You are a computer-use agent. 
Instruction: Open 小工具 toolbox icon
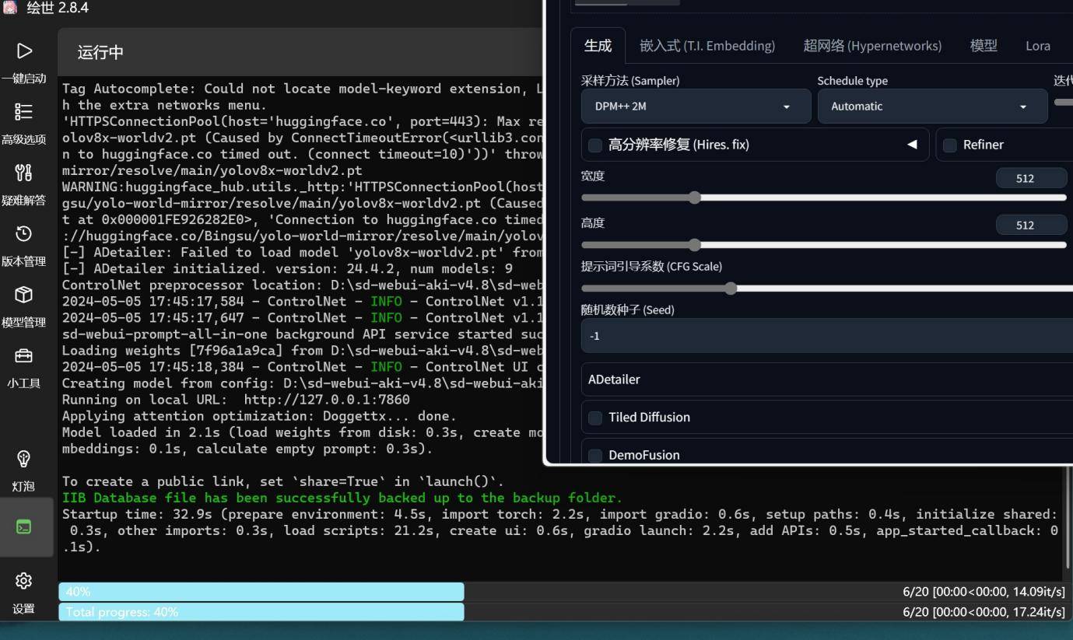point(24,355)
